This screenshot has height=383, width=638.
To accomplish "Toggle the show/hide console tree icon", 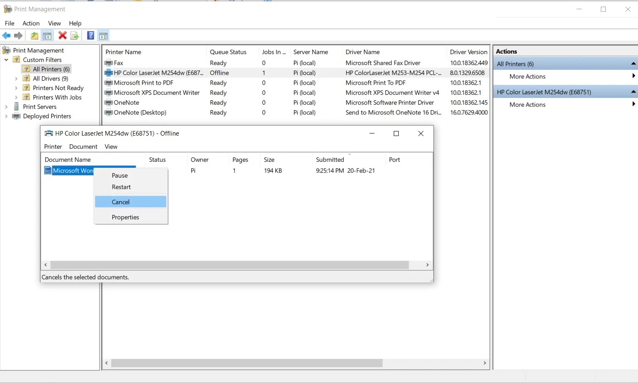I will click(47, 35).
